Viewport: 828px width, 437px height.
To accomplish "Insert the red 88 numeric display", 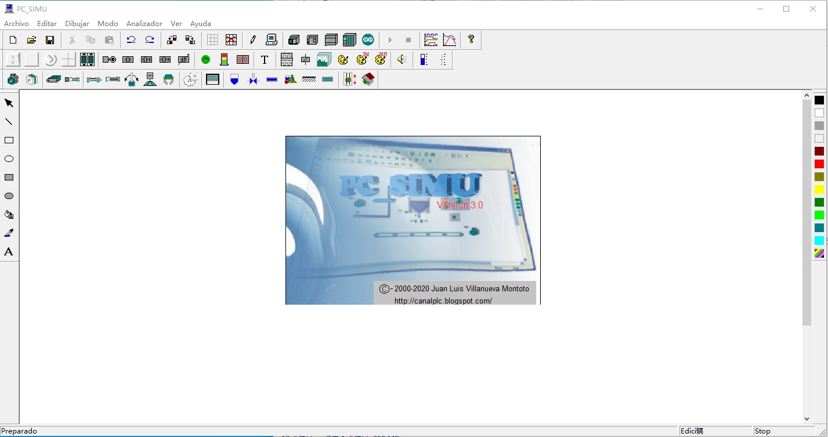I will tap(243, 60).
